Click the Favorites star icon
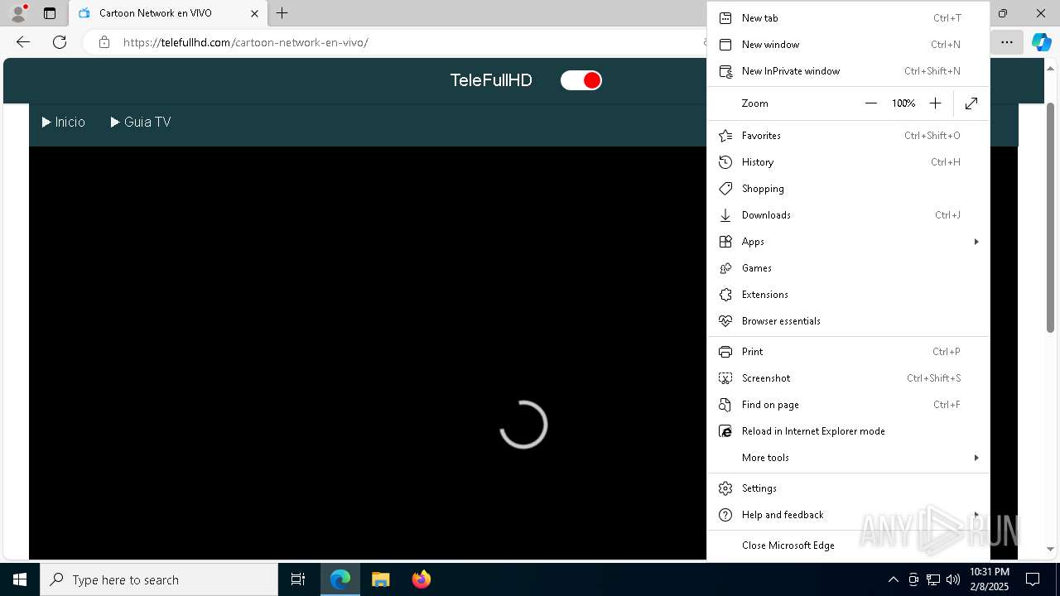1060x596 pixels. click(725, 136)
